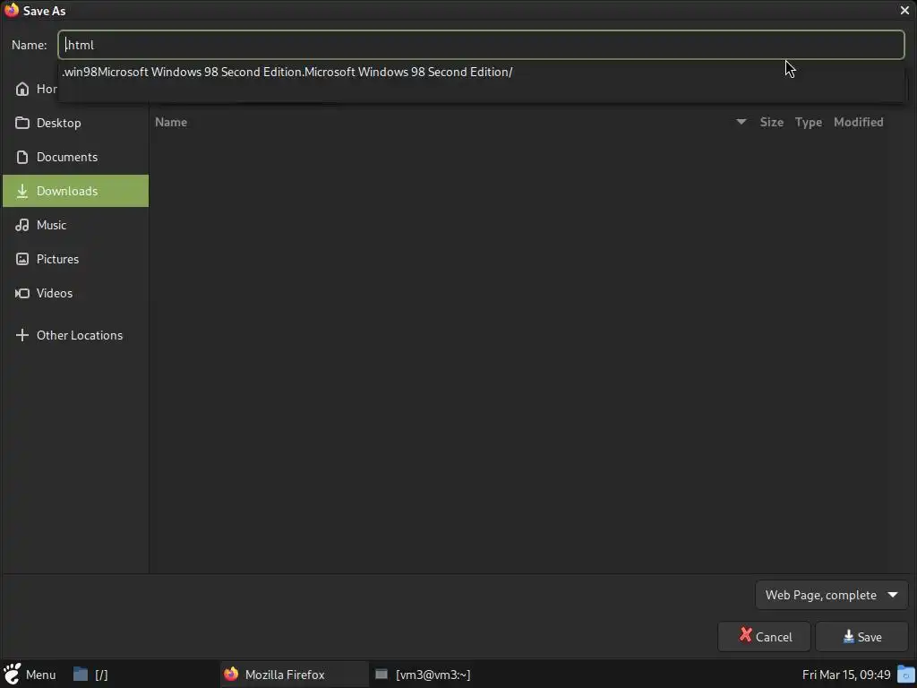Click the sort arrow in the Name column
The height and width of the screenshot is (688, 917).
click(x=741, y=122)
